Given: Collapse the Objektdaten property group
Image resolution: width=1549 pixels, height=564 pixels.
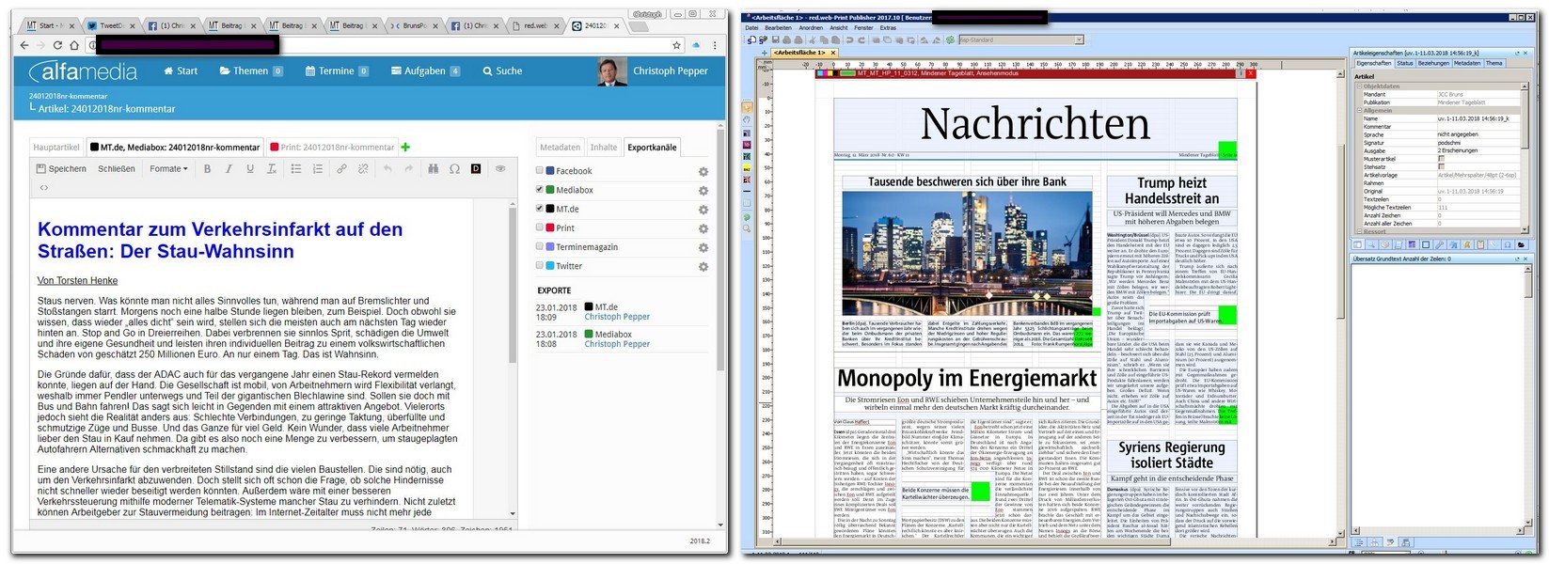Looking at the screenshot, I should (1359, 86).
